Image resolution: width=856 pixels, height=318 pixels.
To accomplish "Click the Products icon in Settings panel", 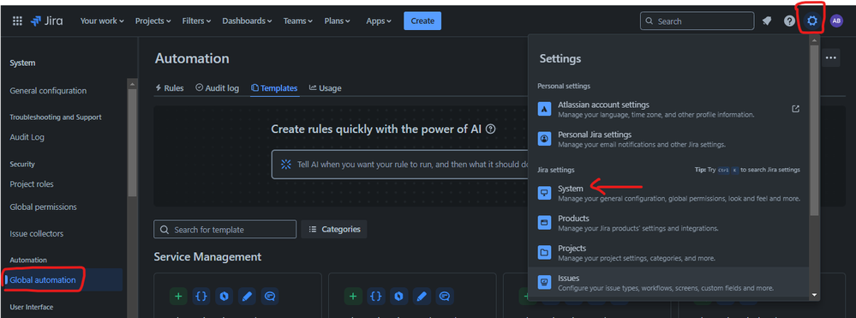I will [x=544, y=222].
